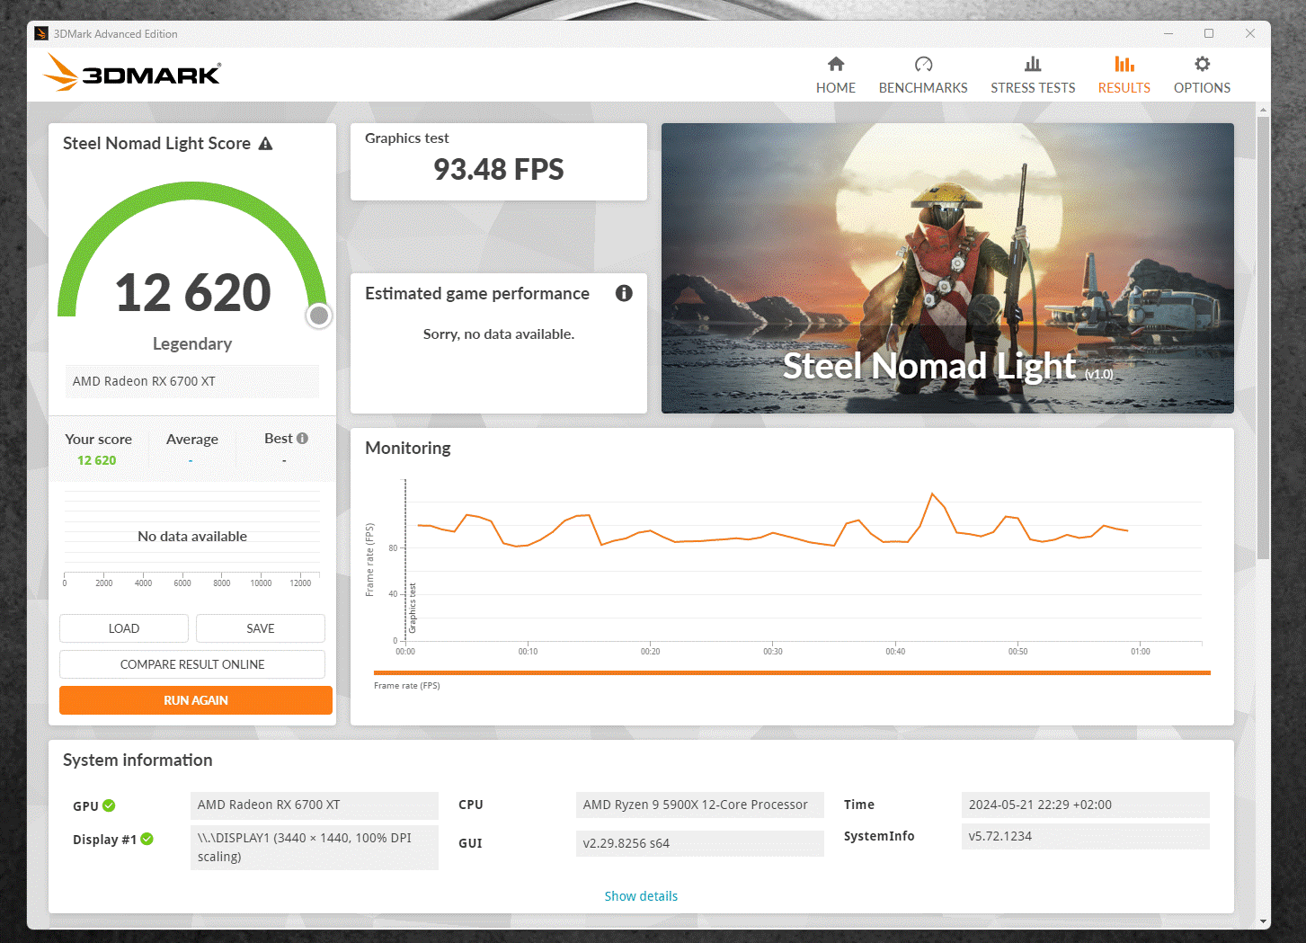1306x943 pixels.
Task: Click scrollbar down arrow at bottom
Action: pyautogui.click(x=1264, y=921)
